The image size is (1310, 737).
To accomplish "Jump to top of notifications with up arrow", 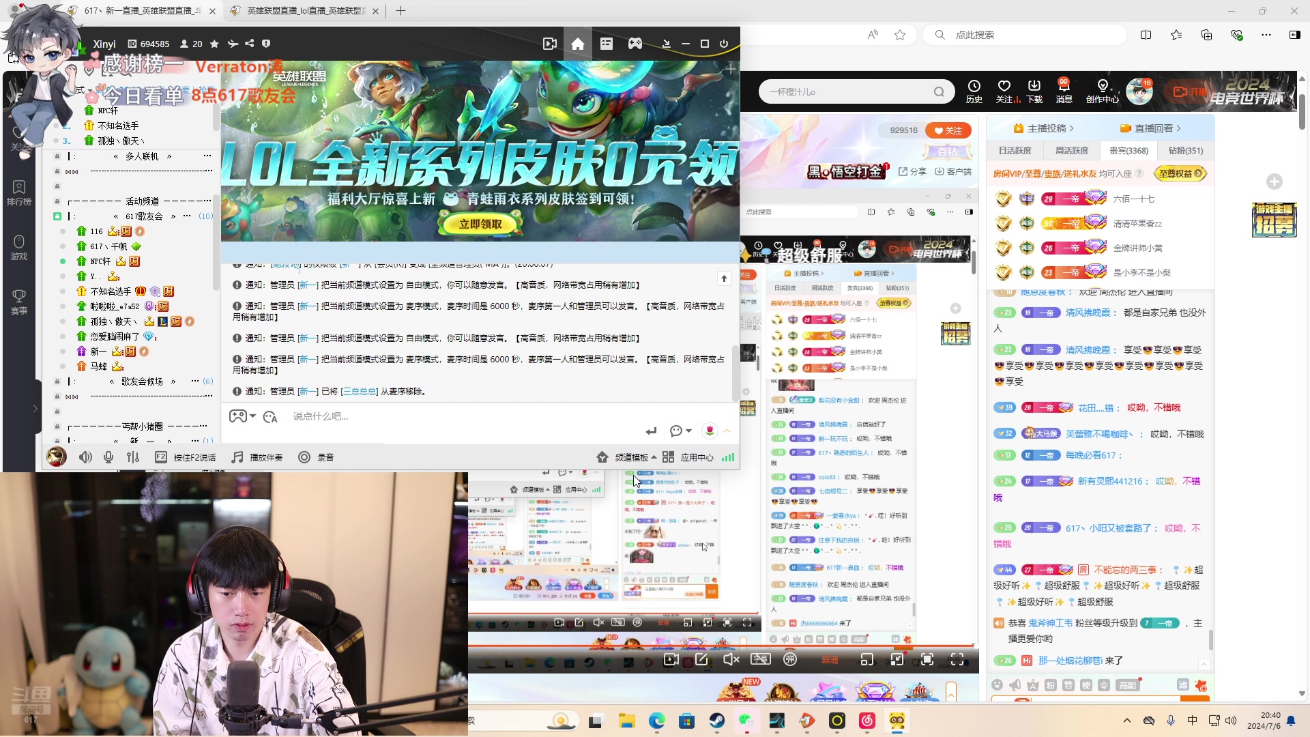I will point(724,278).
